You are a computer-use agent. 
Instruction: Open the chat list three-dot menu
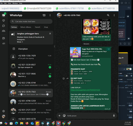50,15
